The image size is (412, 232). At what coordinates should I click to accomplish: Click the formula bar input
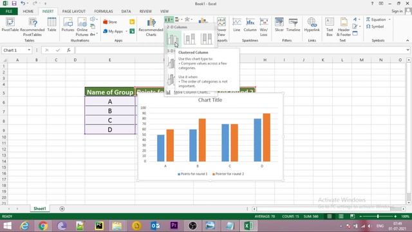click(239, 50)
